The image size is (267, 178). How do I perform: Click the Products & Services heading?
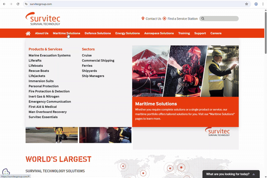(45, 49)
